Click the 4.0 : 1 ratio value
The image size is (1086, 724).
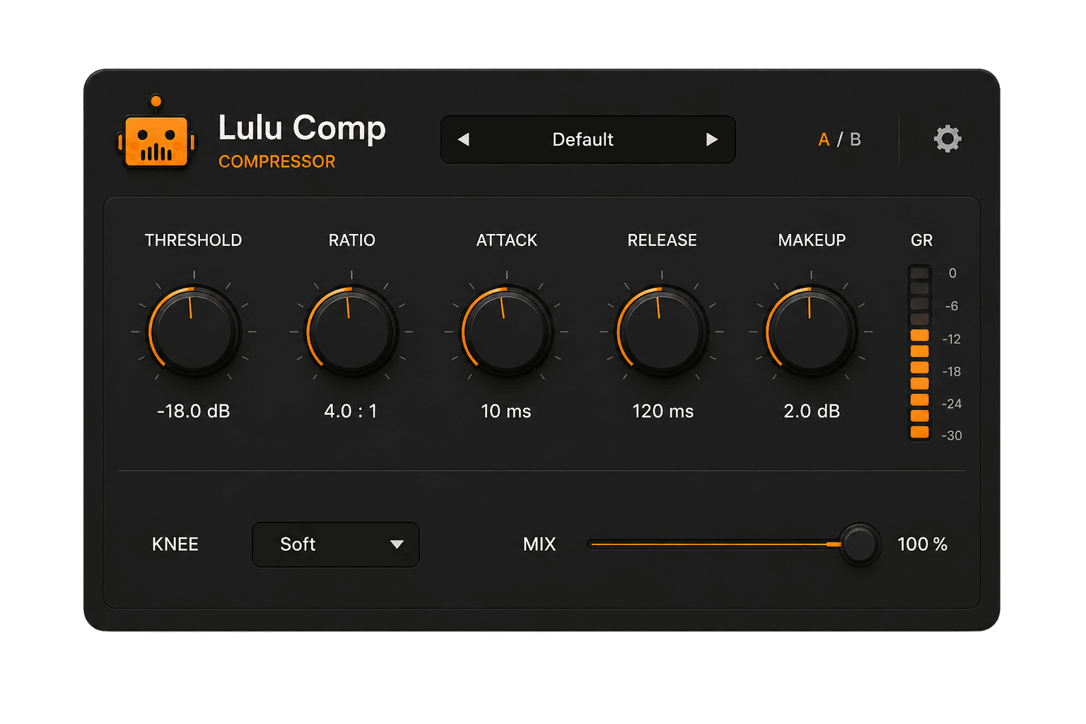[351, 411]
